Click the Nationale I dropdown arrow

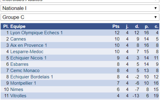[155, 8]
